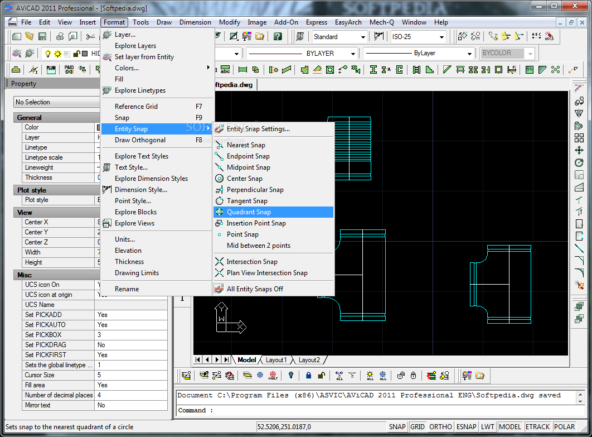Click the light bulb layer-off icon in bottom toolbar
The image size is (592, 437).
(x=291, y=376)
